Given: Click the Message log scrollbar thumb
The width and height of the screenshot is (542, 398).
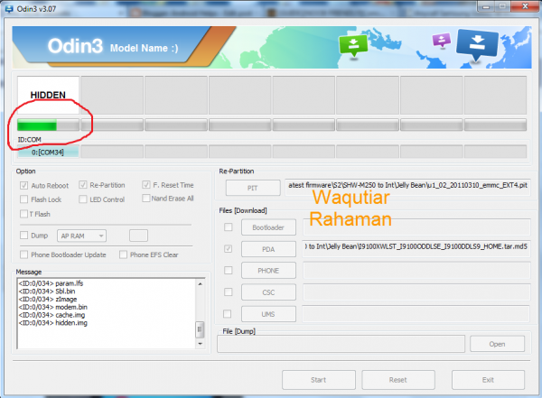Looking at the screenshot, I should 200,329.
